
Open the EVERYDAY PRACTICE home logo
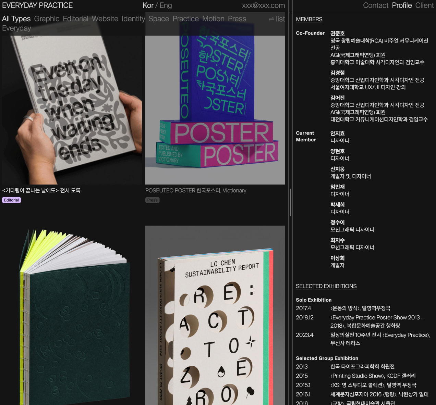37,5
